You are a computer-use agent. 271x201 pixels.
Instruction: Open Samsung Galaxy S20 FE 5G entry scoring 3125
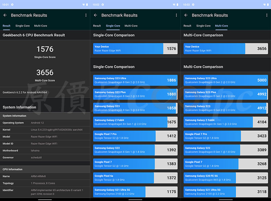point(226,178)
